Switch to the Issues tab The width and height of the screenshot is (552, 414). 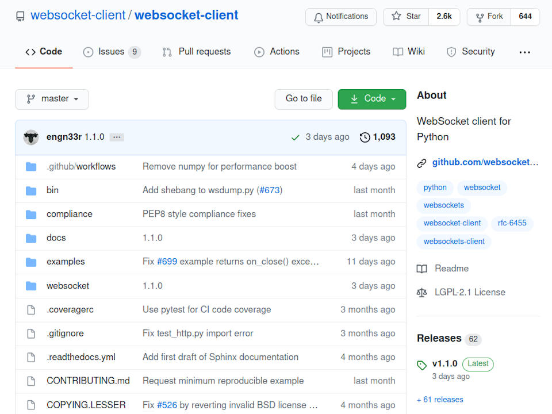click(x=112, y=52)
